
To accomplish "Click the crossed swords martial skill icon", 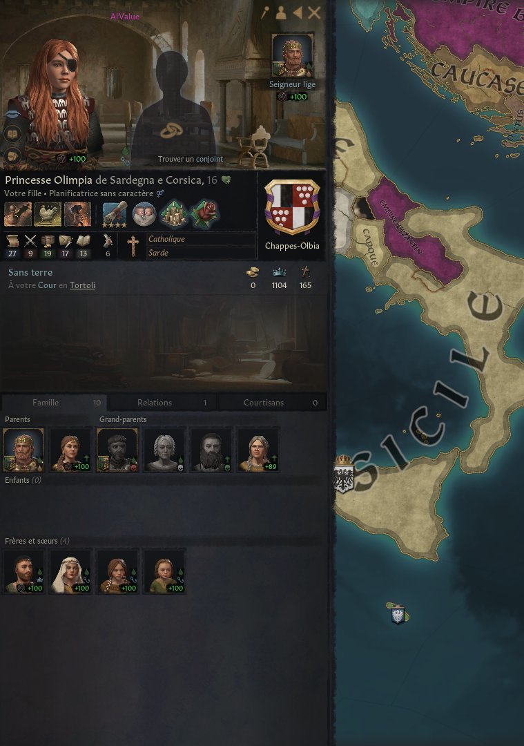I will 30,241.
